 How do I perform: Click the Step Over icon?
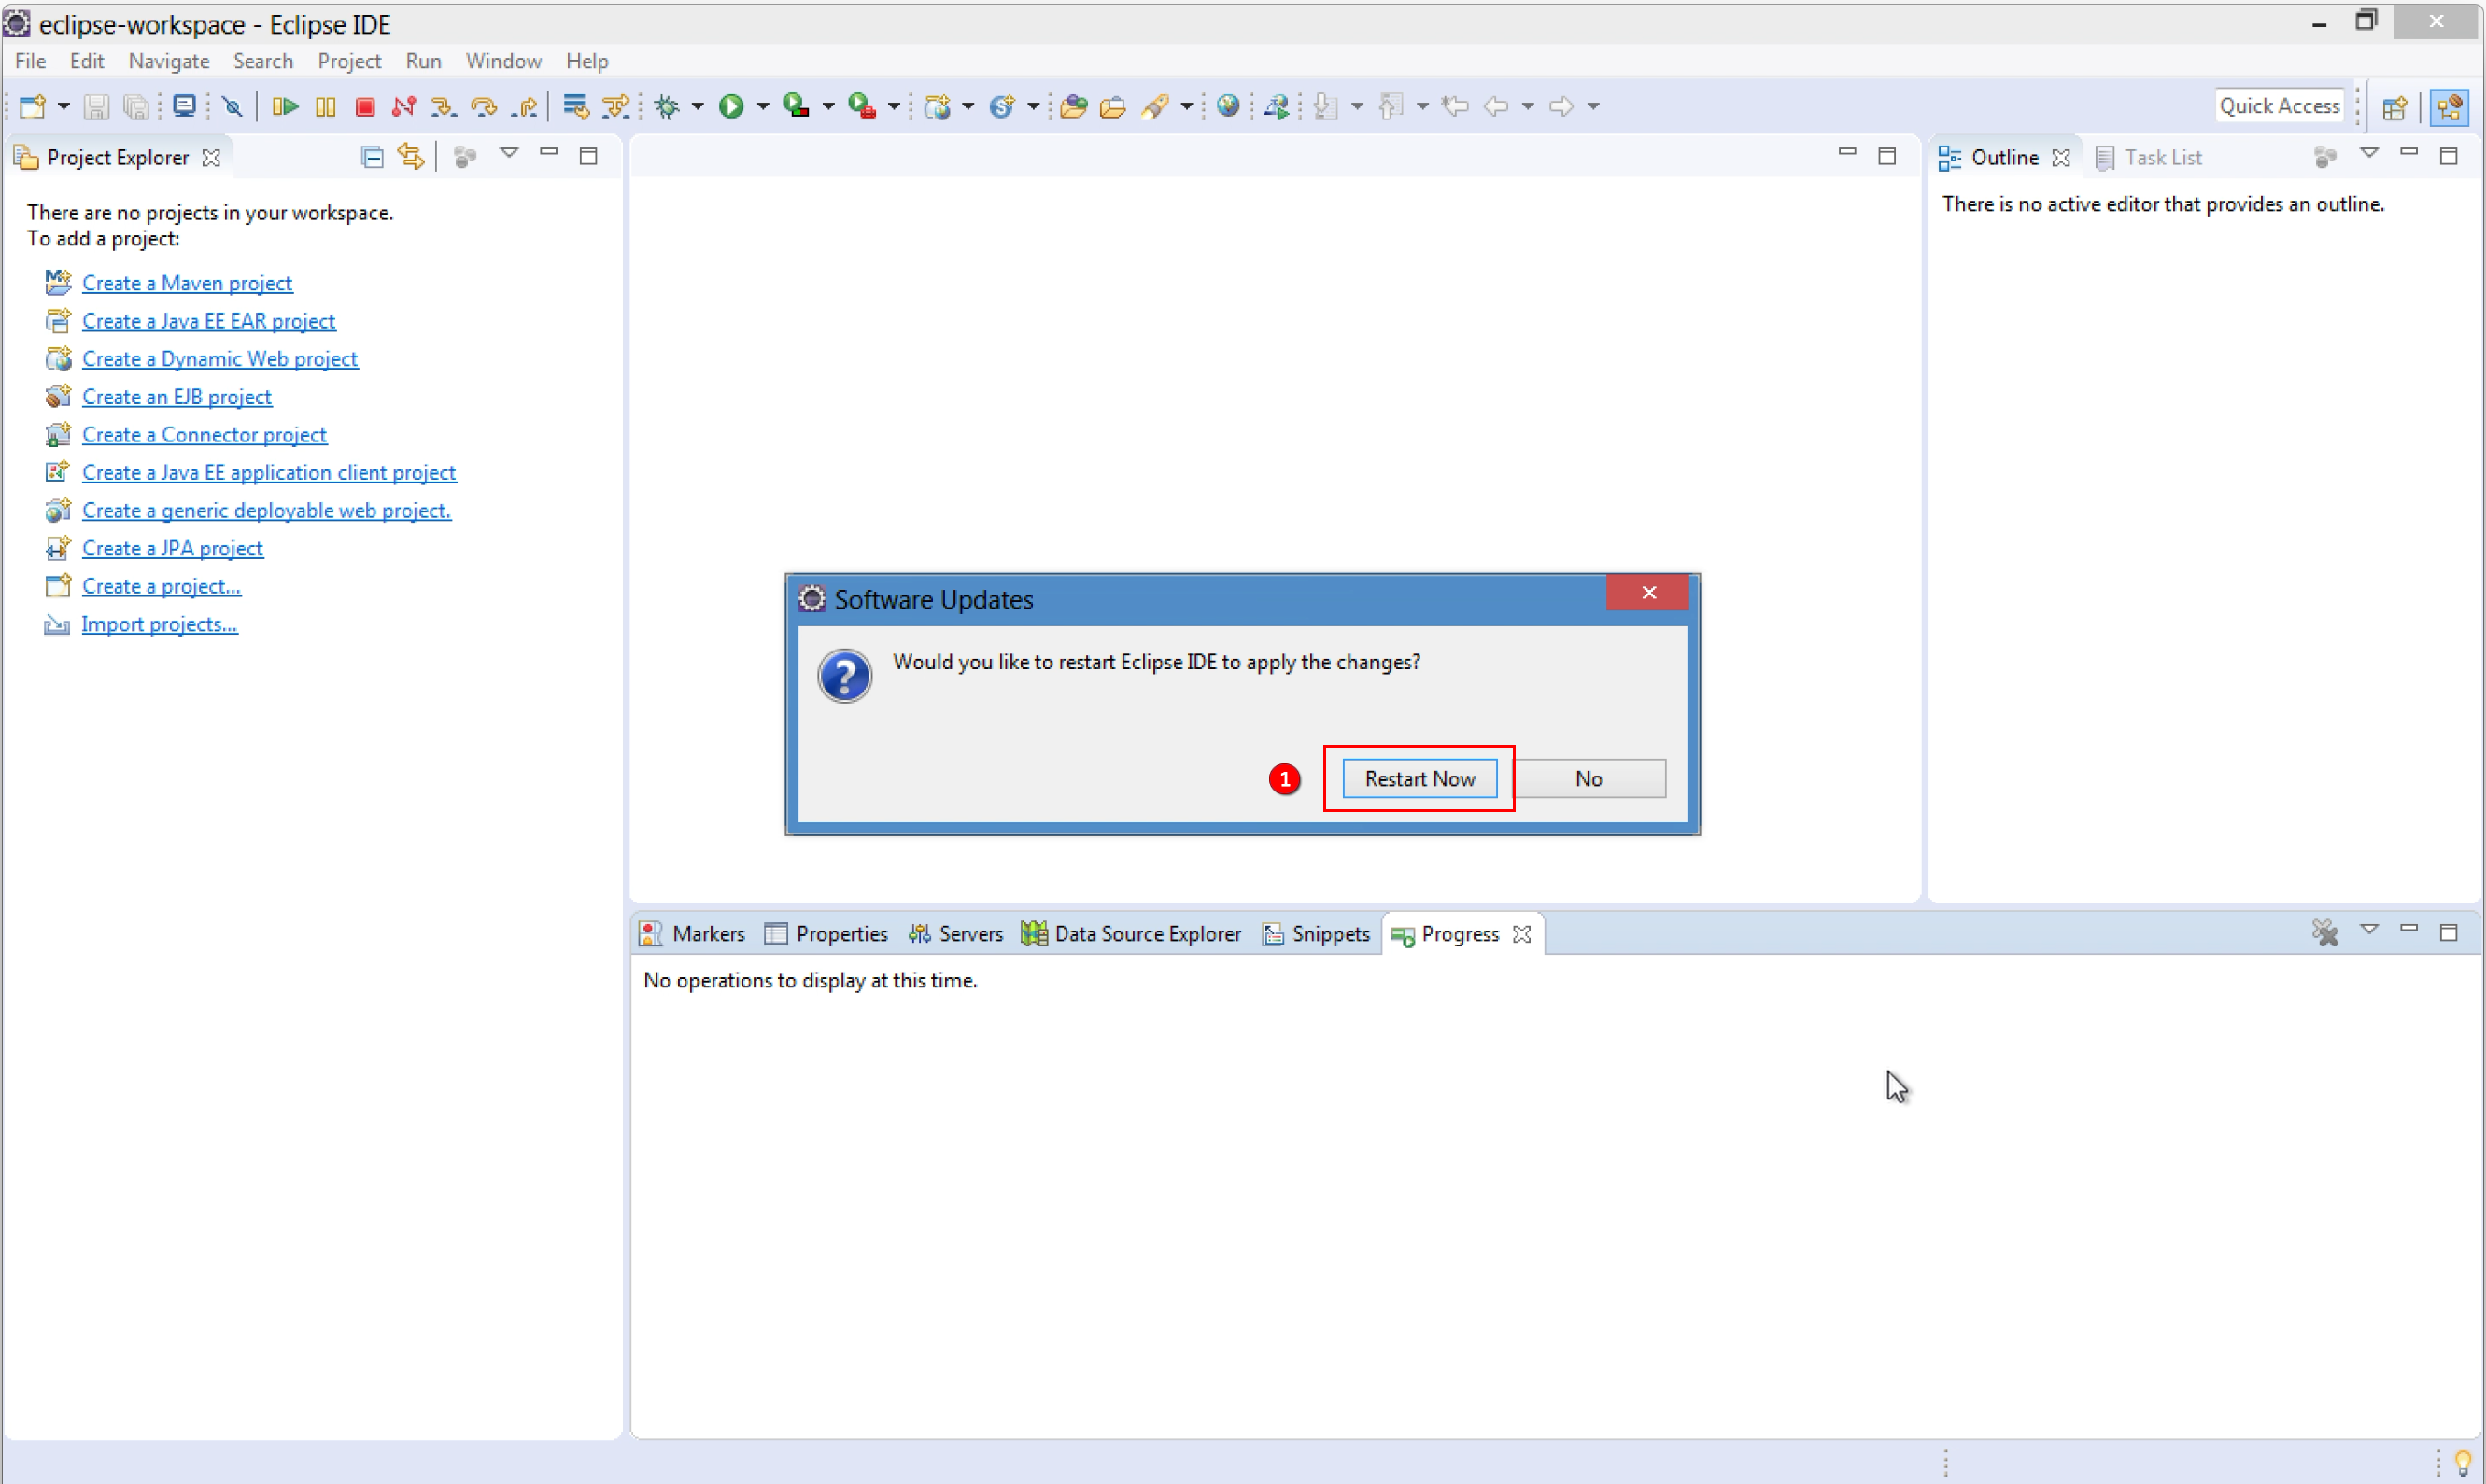click(x=484, y=106)
